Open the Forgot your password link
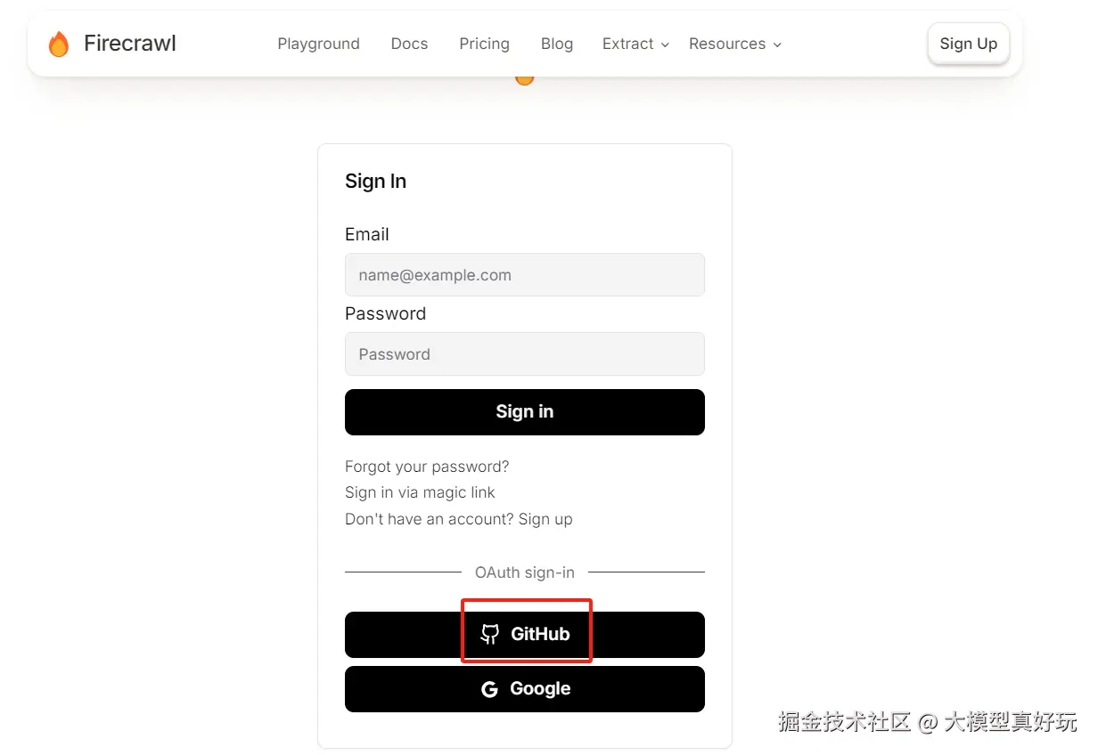The height and width of the screenshot is (755, 1098). [x=427, y=467]
